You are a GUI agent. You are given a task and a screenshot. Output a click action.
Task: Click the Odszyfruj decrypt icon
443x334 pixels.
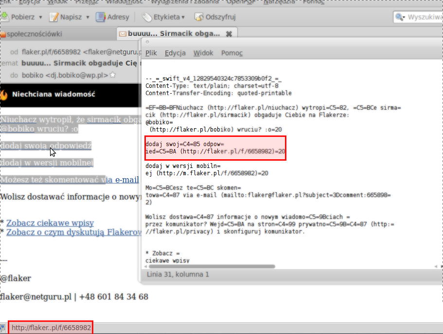pos(199,17)
